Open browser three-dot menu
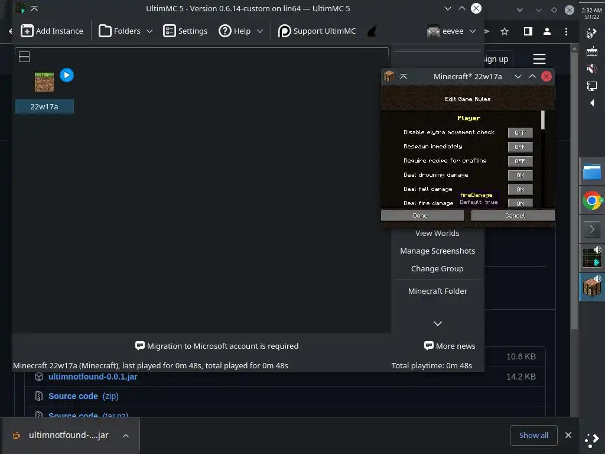Viewport: 605px width, 454px height. (x=566, y=31)
